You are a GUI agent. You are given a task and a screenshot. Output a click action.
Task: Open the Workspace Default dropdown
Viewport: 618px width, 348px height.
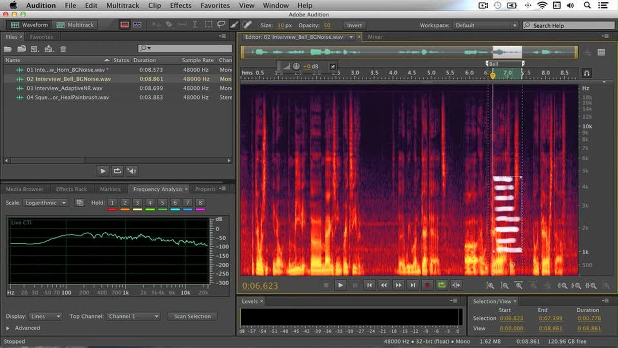(x=485, y=25)
